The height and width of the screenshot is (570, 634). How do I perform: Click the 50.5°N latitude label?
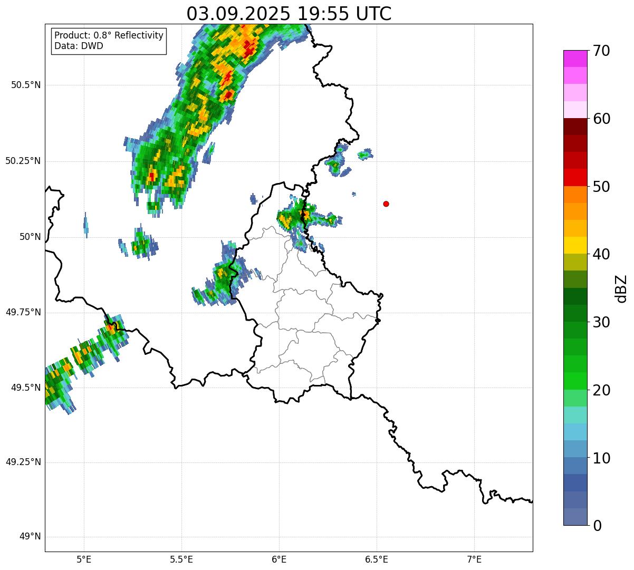[x=26, y=85]
